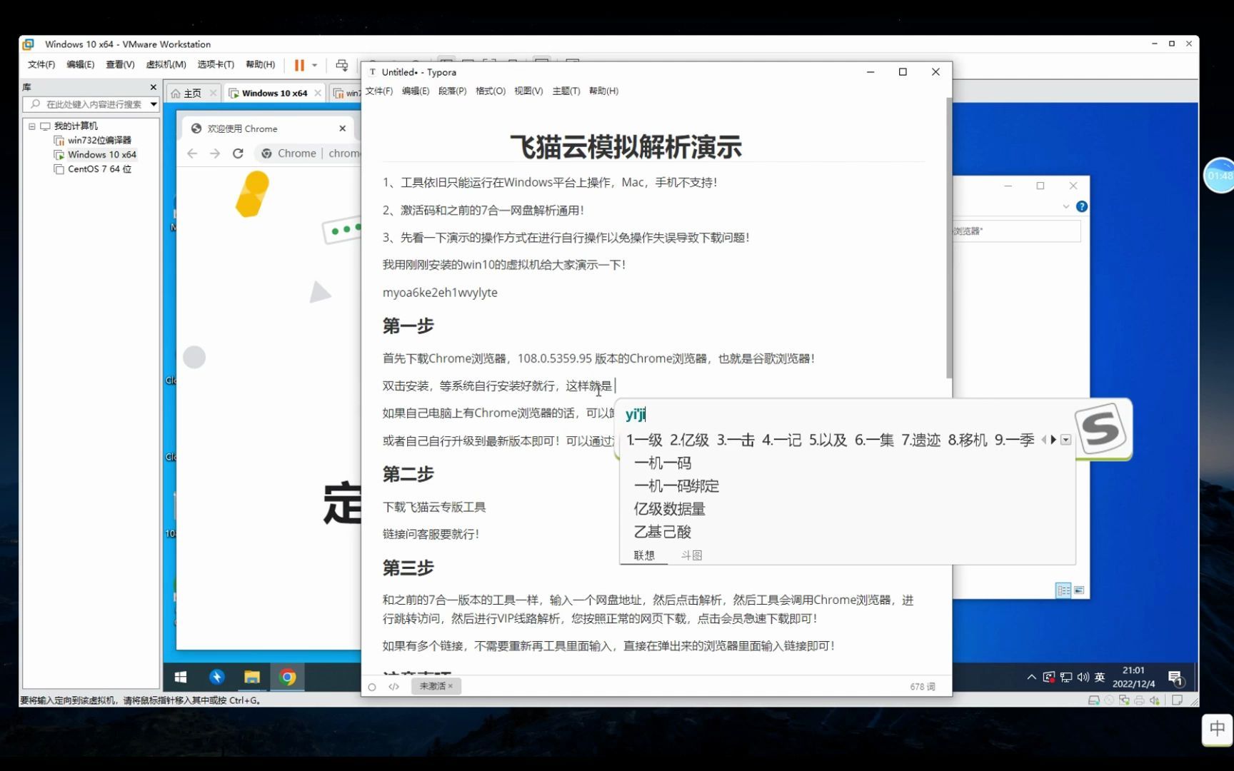Viewport: 1234px width, 771px height.
Task: Collapse the 我的计算机 tree node
Action: pos(32,126)
